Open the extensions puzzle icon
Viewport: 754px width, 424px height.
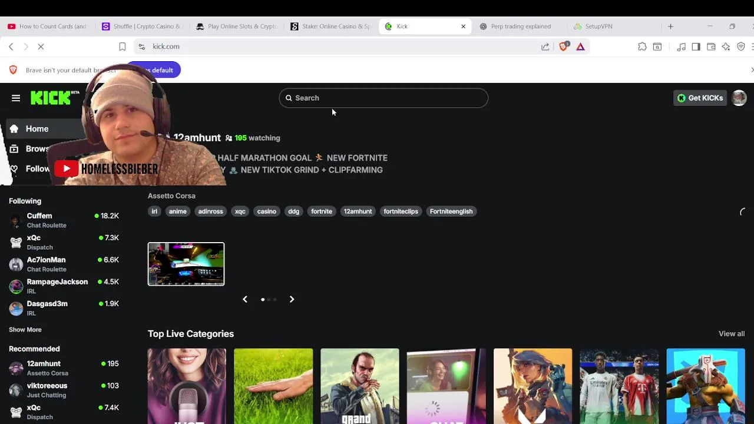pos(642,47)
